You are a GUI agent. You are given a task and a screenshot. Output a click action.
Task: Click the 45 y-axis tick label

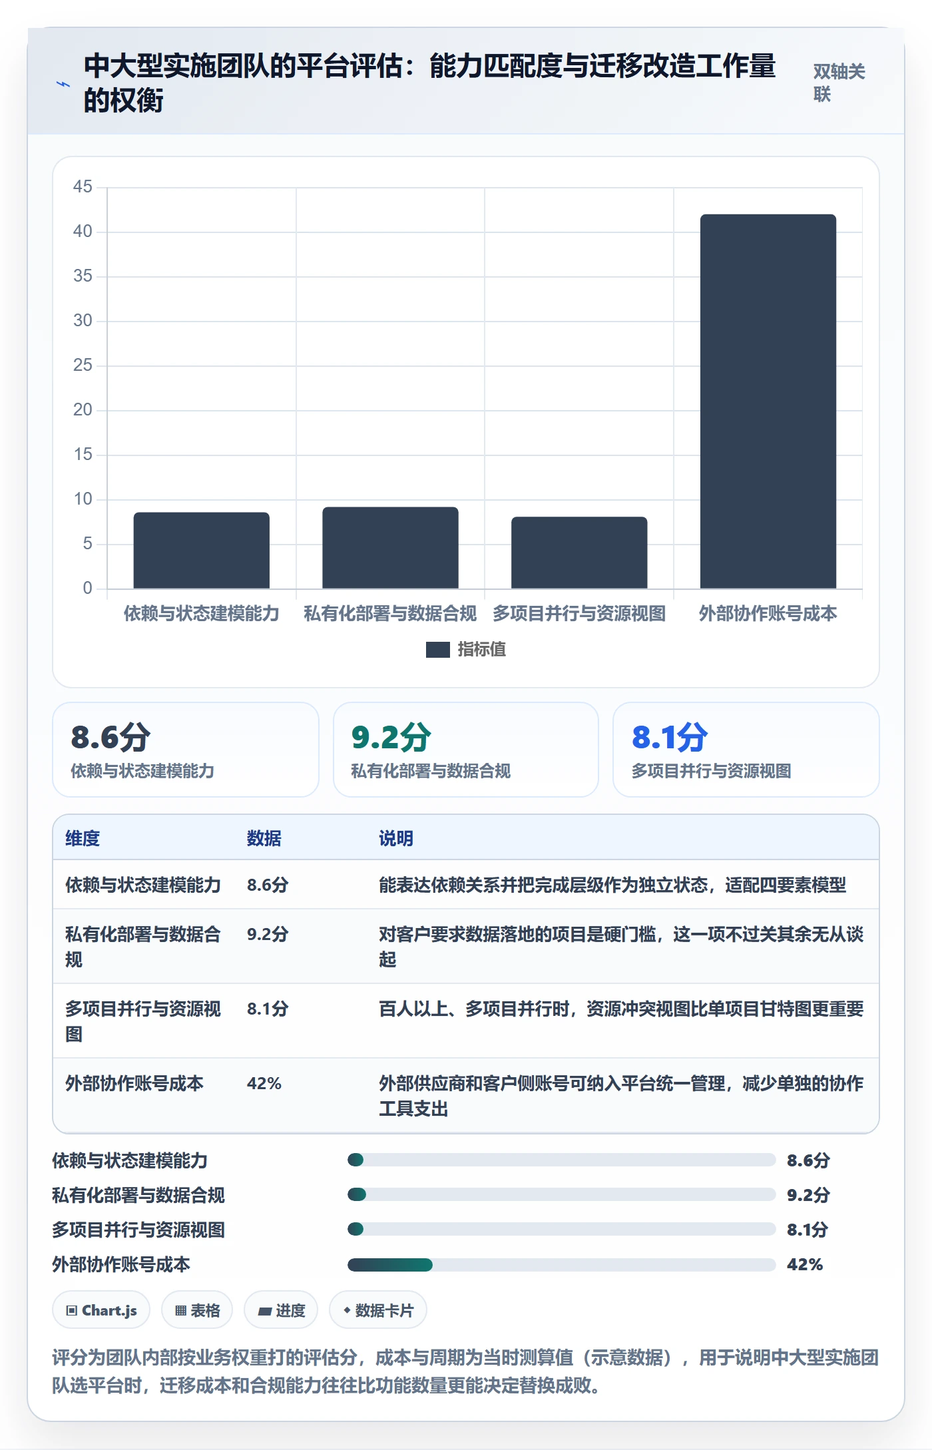tap(83, 186)
